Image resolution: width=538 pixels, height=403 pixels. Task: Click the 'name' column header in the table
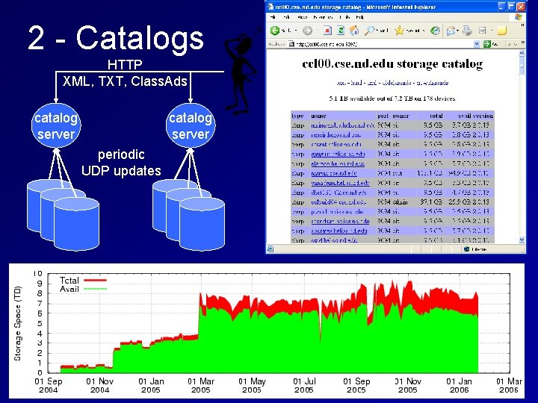318,116
